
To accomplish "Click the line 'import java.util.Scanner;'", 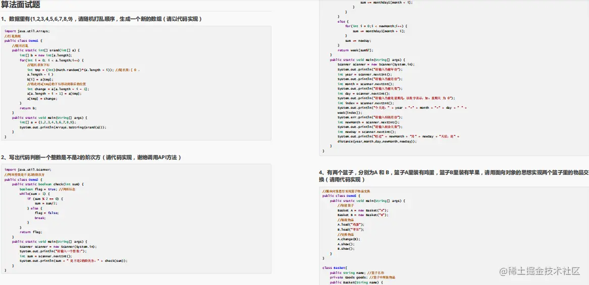I will [28, 170].
